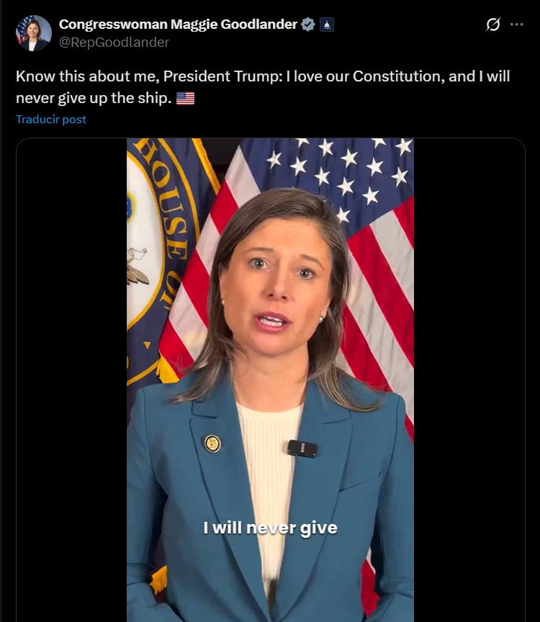The width and height of the screenshot is (540, 622).
Task: Click the Traducir post link
Action: pos(50,120)
